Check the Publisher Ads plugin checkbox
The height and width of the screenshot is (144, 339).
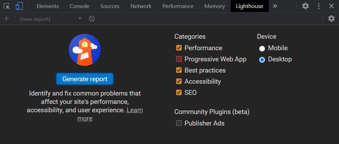pyautogui.click(x=179, y=123)
